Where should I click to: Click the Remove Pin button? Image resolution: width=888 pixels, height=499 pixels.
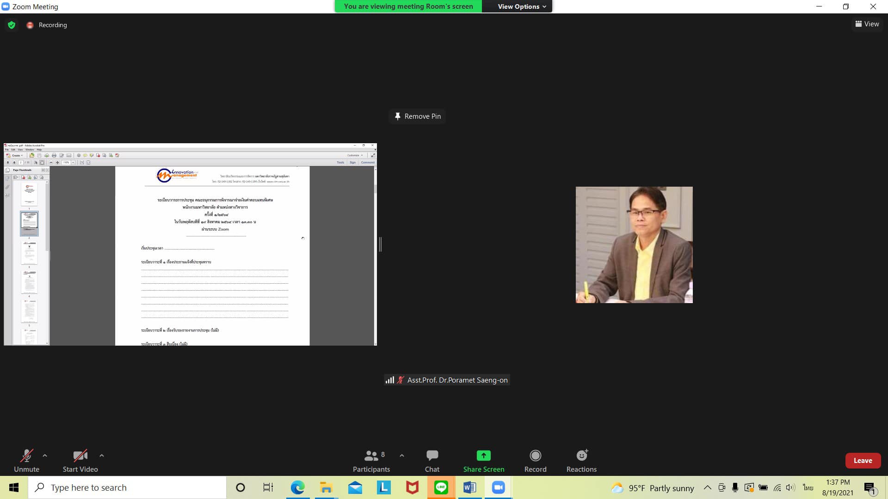(418, 116)
